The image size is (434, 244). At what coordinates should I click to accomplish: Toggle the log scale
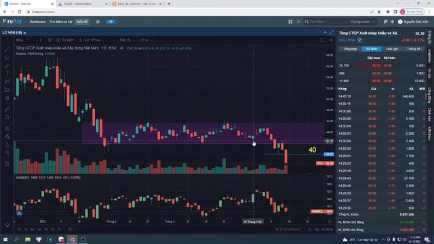point(317,229)
